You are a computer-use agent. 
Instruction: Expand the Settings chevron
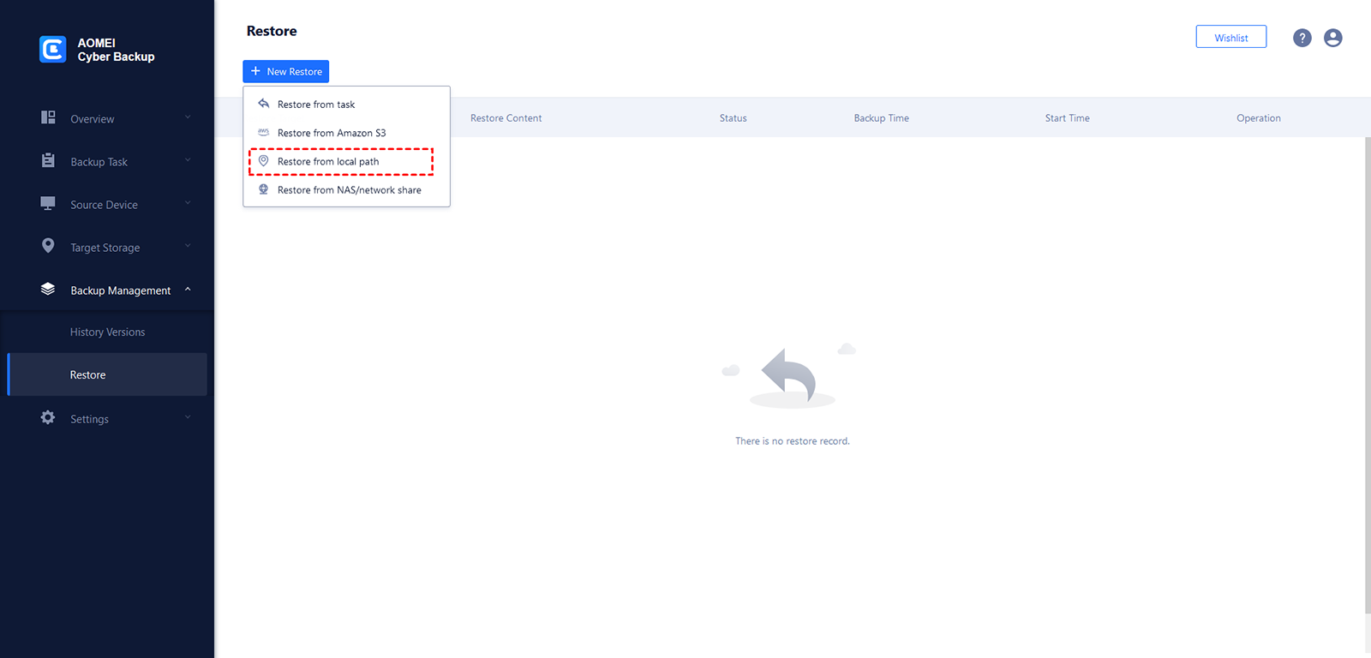pos(188,417)
